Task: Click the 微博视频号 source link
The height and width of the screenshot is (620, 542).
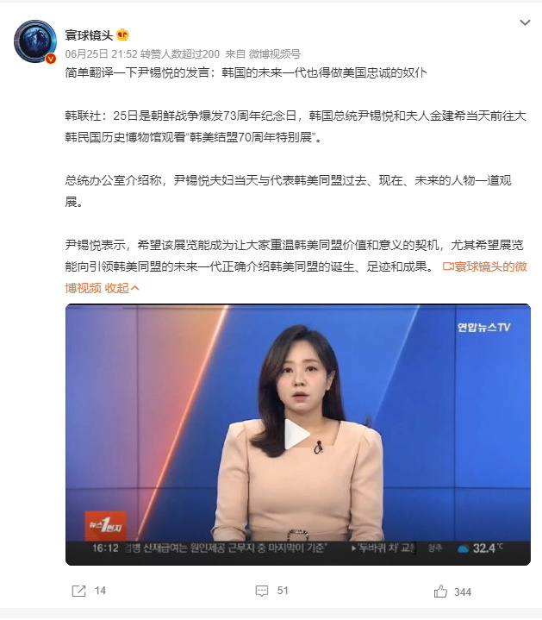Action: pos(275,53)
